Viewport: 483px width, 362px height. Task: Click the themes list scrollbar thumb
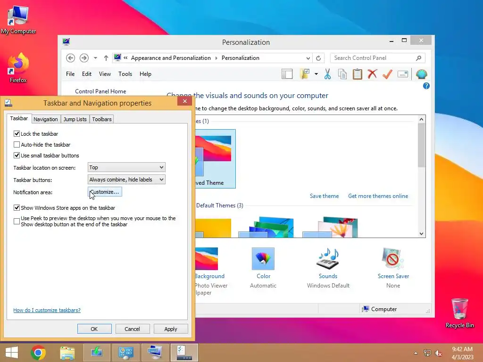click(x=421, y=145)
